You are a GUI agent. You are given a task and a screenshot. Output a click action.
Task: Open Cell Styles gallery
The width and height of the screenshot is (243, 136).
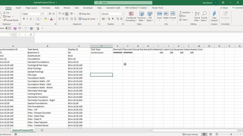click(150, 16)
